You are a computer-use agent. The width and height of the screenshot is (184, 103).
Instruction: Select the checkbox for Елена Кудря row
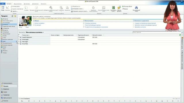click(19, 39)
